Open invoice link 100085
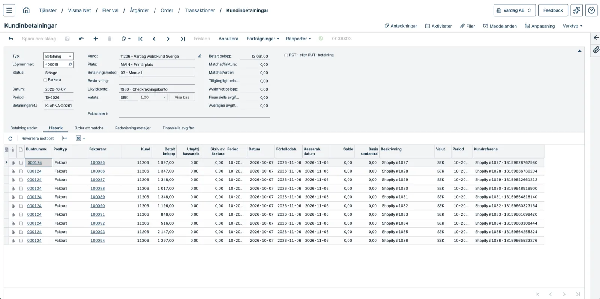 point(97,162)
